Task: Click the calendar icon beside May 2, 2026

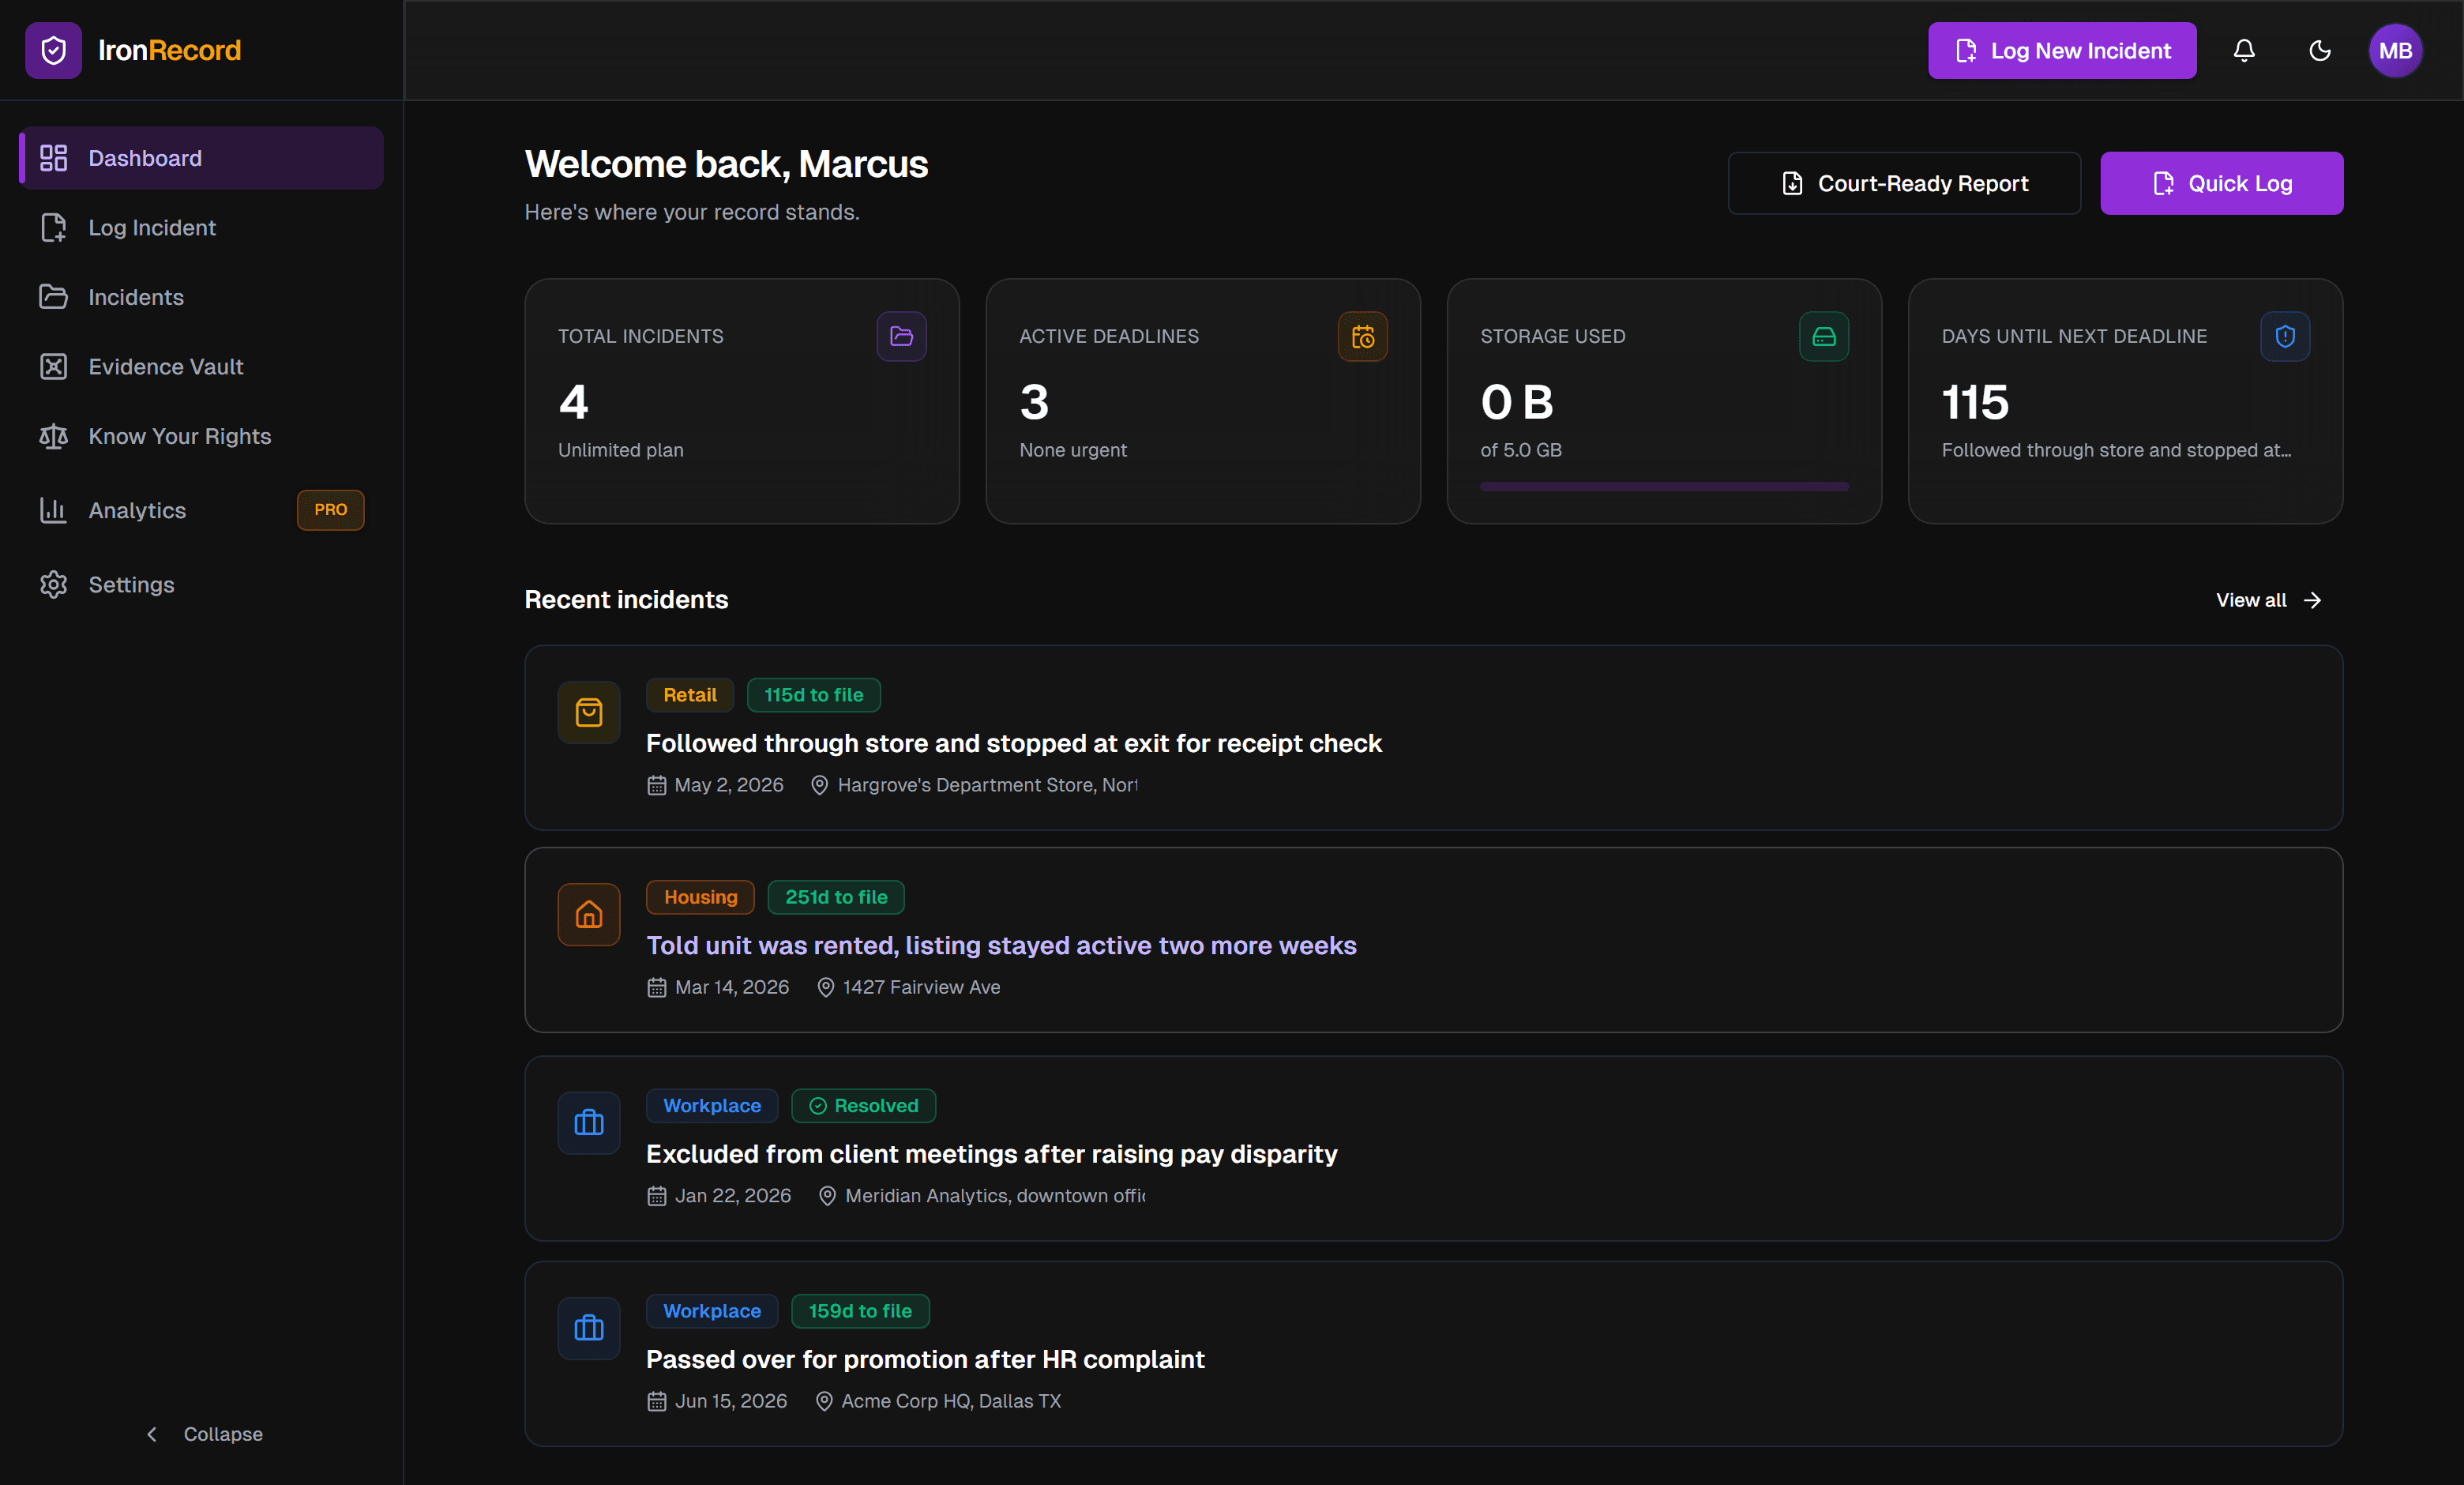Action: coord(656,785)
